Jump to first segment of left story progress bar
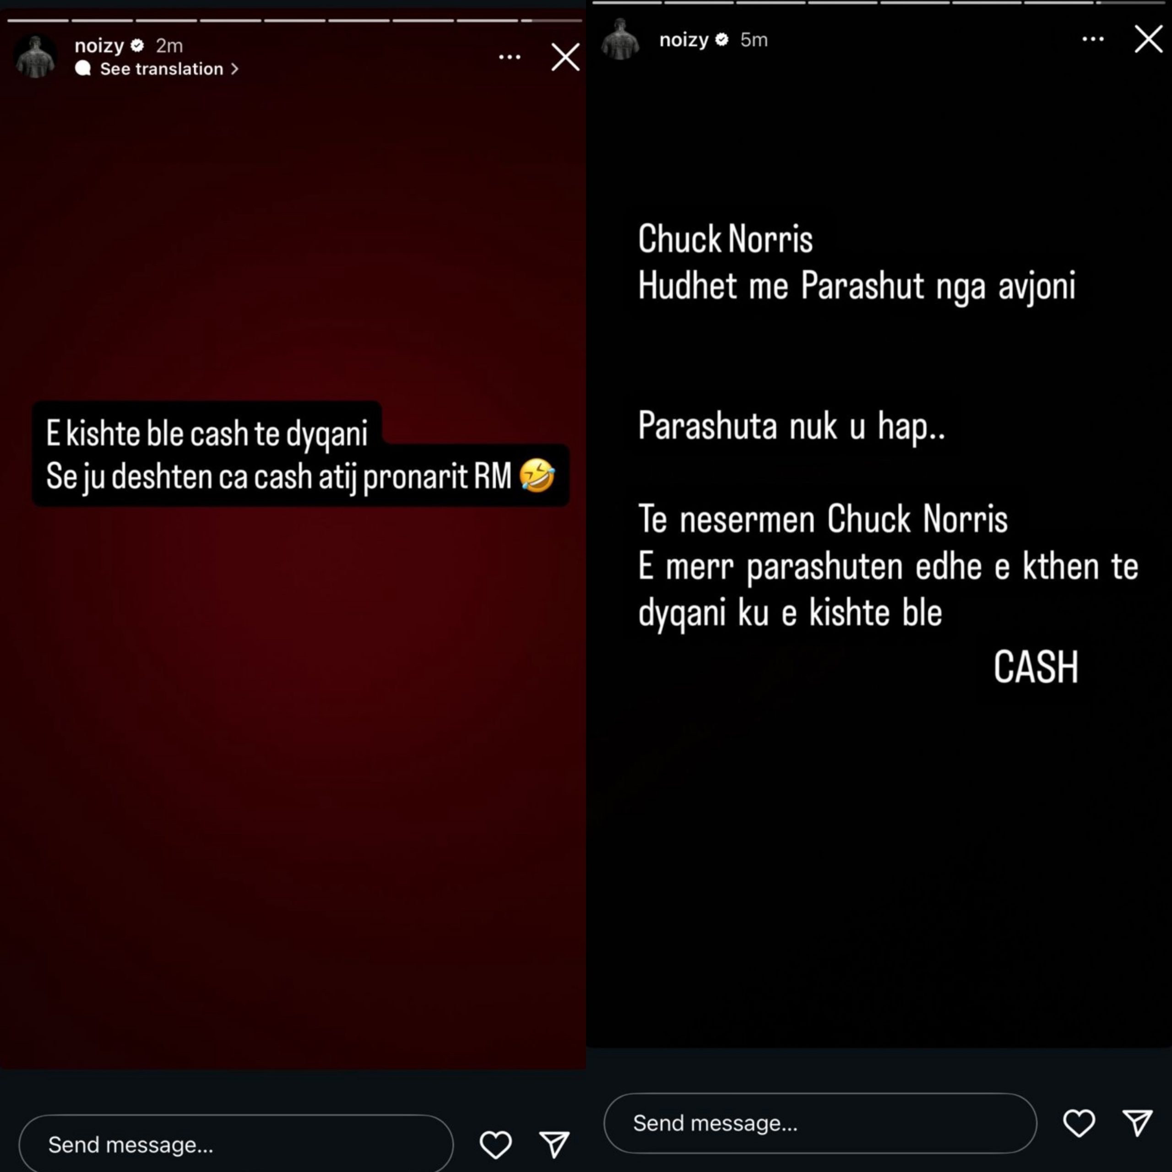The height and width of the screenshot is (1172, 1172). point(38,21)
